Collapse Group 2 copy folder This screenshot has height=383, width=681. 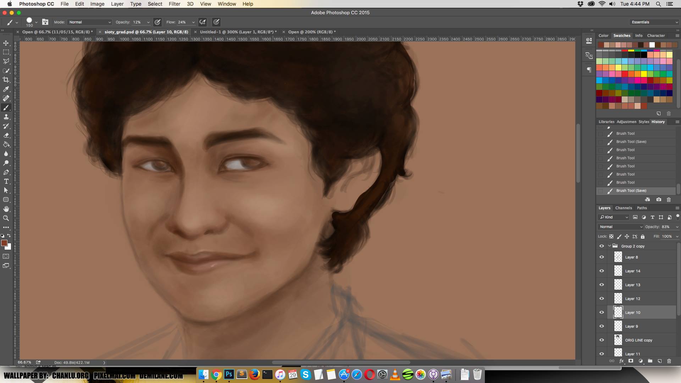pyautogui.click(x=609, y=246)
